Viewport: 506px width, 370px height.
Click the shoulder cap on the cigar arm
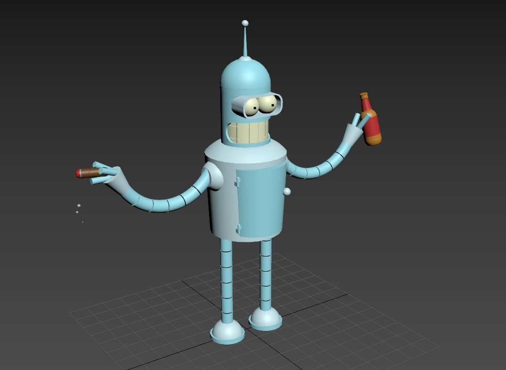pos(215,176)
